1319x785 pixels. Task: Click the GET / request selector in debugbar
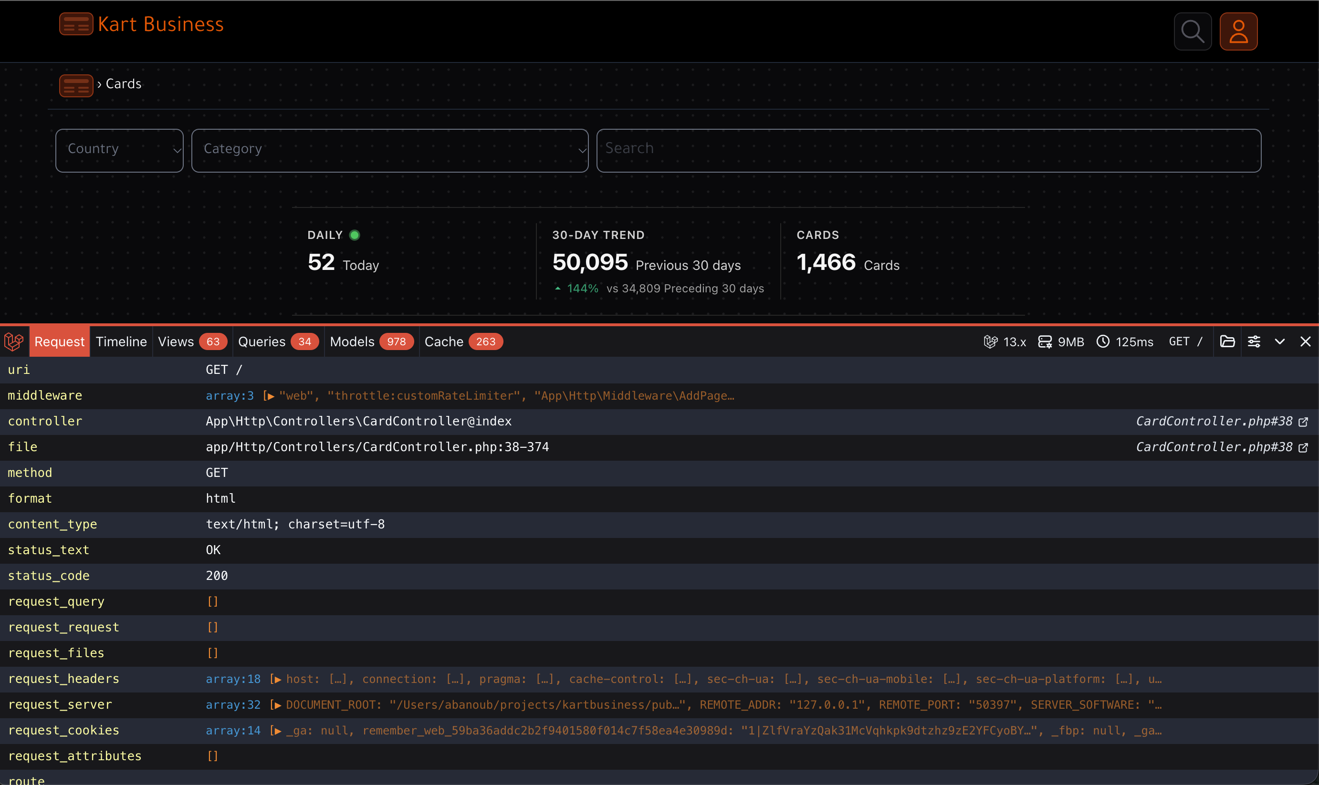tap(1185, 342)
